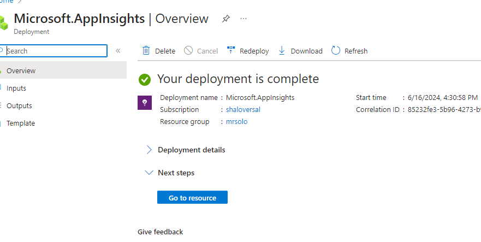The image size is (481, 242).
Task: Open the more options ellipsis menu
Action: click(244, 19)
